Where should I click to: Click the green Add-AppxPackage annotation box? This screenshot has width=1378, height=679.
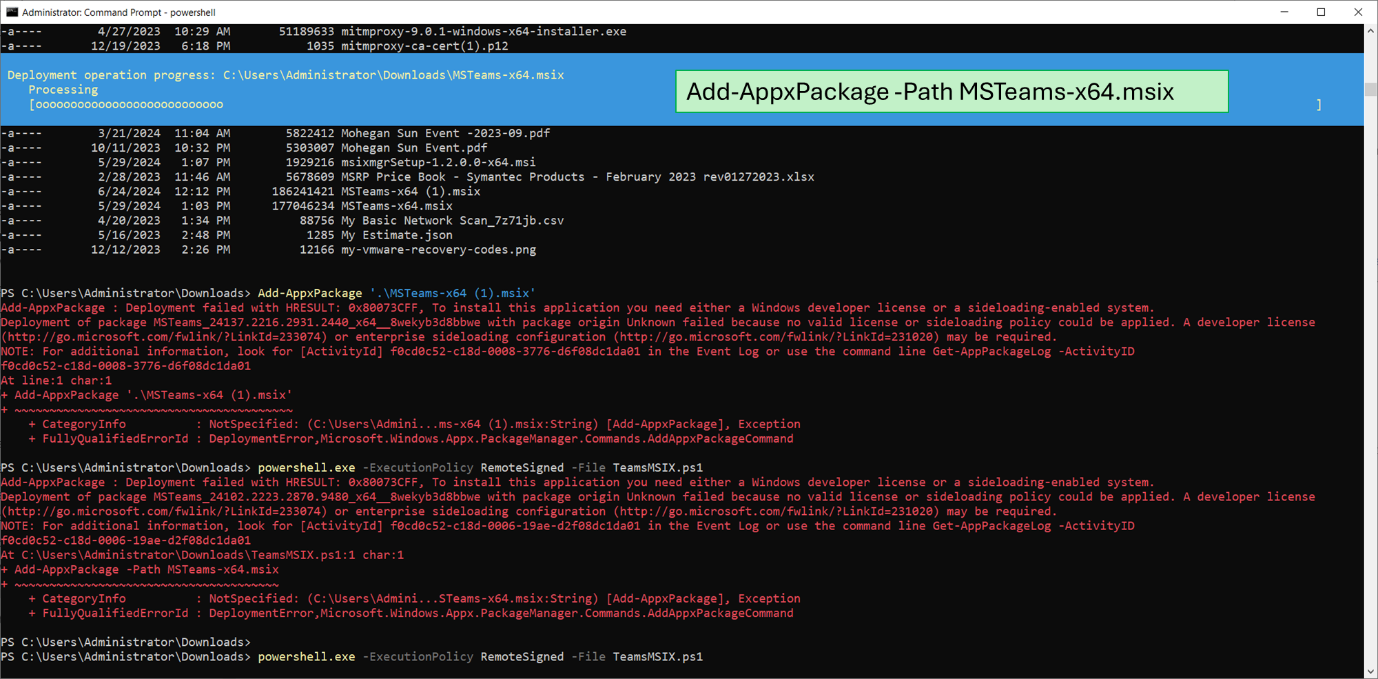click(x=951, y=92)
